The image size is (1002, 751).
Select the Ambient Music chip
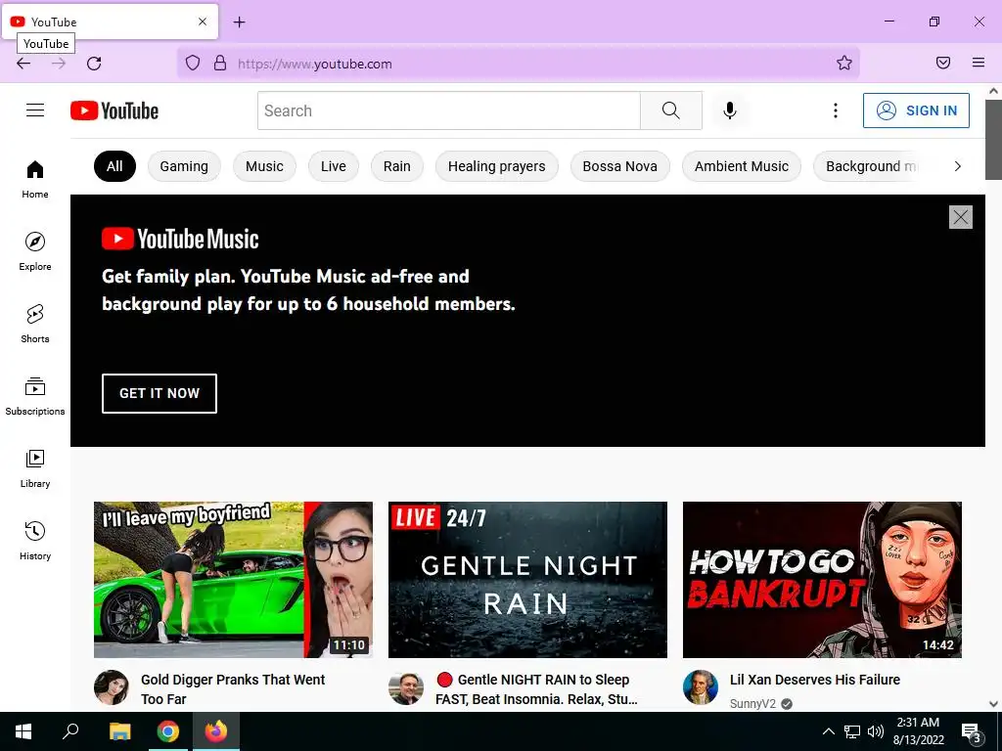pos(742,166)
